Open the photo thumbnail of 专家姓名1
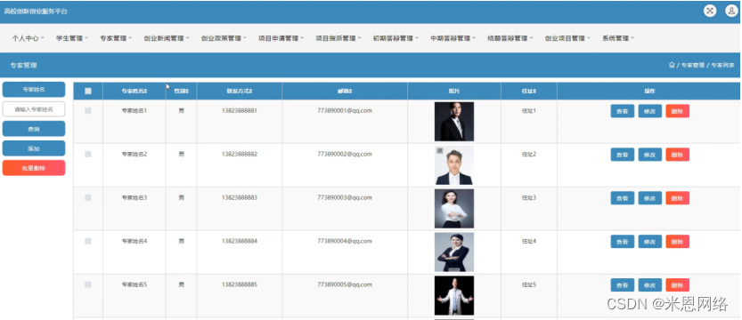This screenshot has width=742, height=320. click(453, 121)
